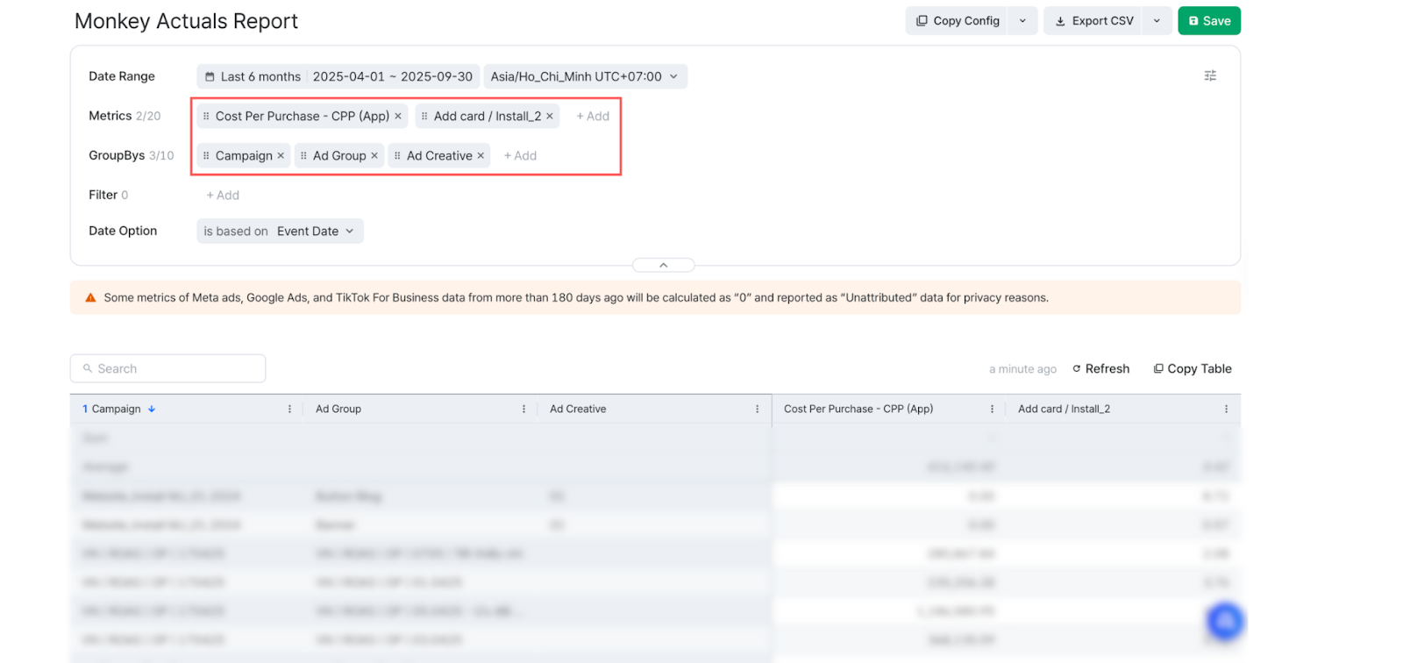The width and height of the screenshot is (1403, 663).
Task: Click Copy Table button
Action: coord(1193,369)
